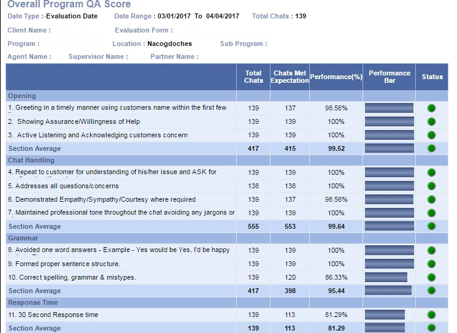This screenshot has width=457, height=333.
Task: Click the Overall Program QA Score title
Action: (69, 4)
